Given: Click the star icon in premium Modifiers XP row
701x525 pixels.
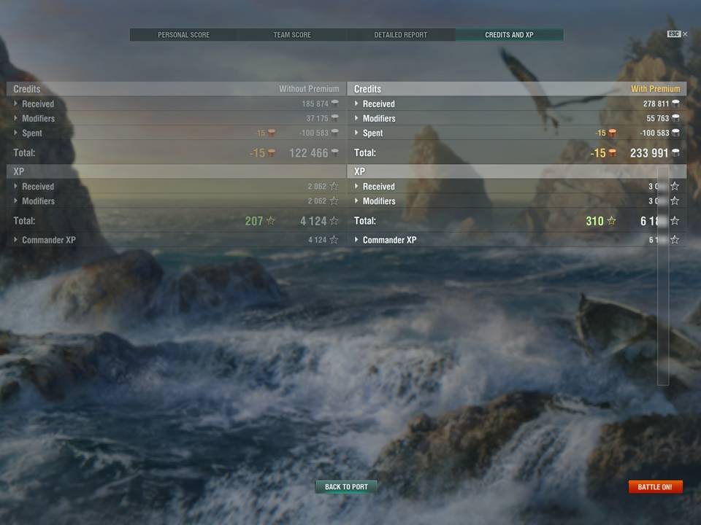Looking at the screenshot, I should point(675,201).
